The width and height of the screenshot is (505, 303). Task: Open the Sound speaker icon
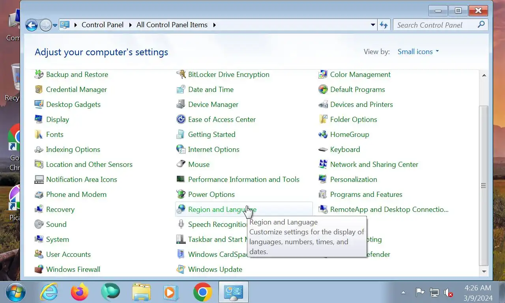39,224
